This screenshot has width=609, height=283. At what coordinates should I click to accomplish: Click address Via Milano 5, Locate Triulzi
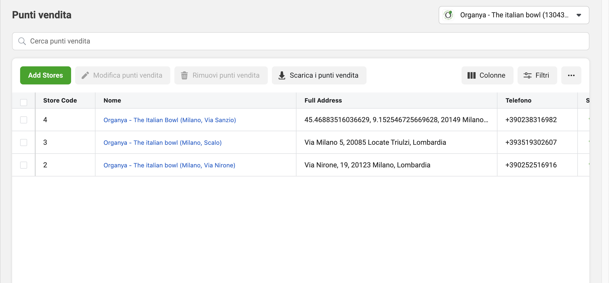pos(375,143)
